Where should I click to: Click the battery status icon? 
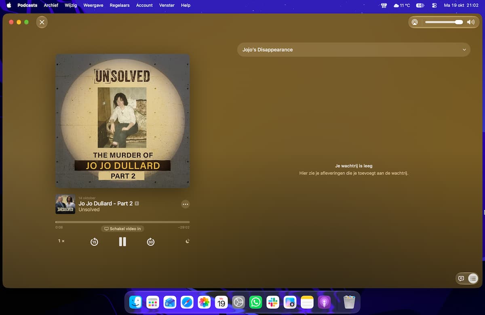(420, 5)
